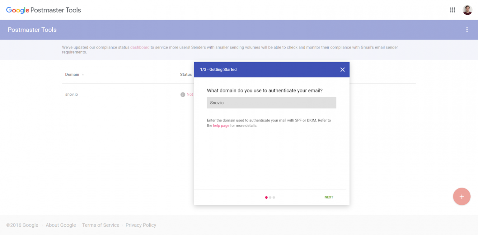Sort by the Domain column arrow
Image resolution: width=478 pixels, height=235 pixels.
[x=83, y=75]
